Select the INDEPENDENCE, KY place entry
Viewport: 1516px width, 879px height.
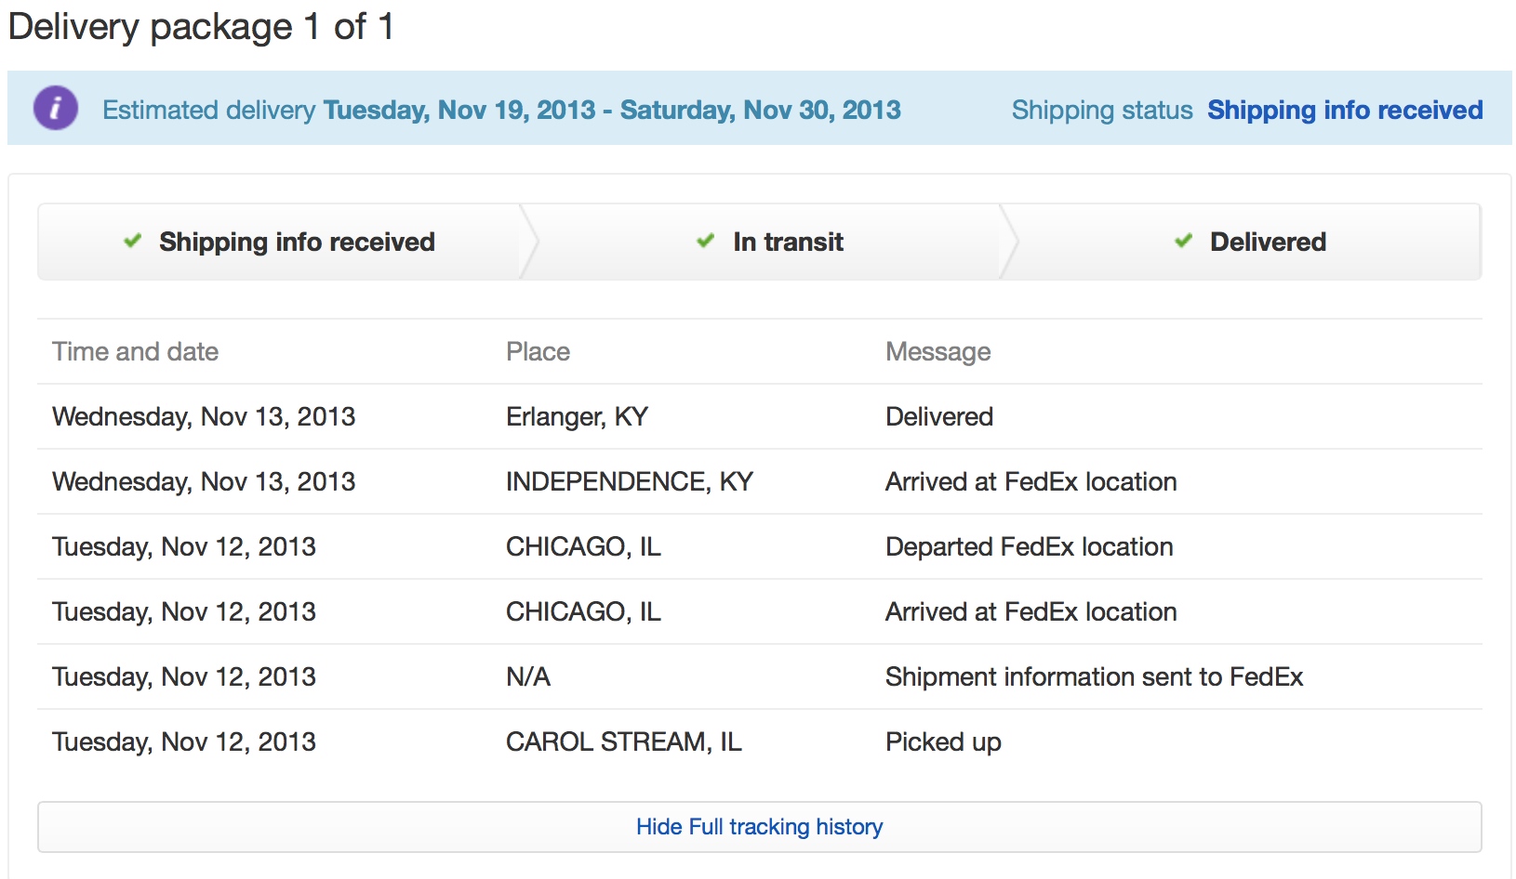[630, 481]
